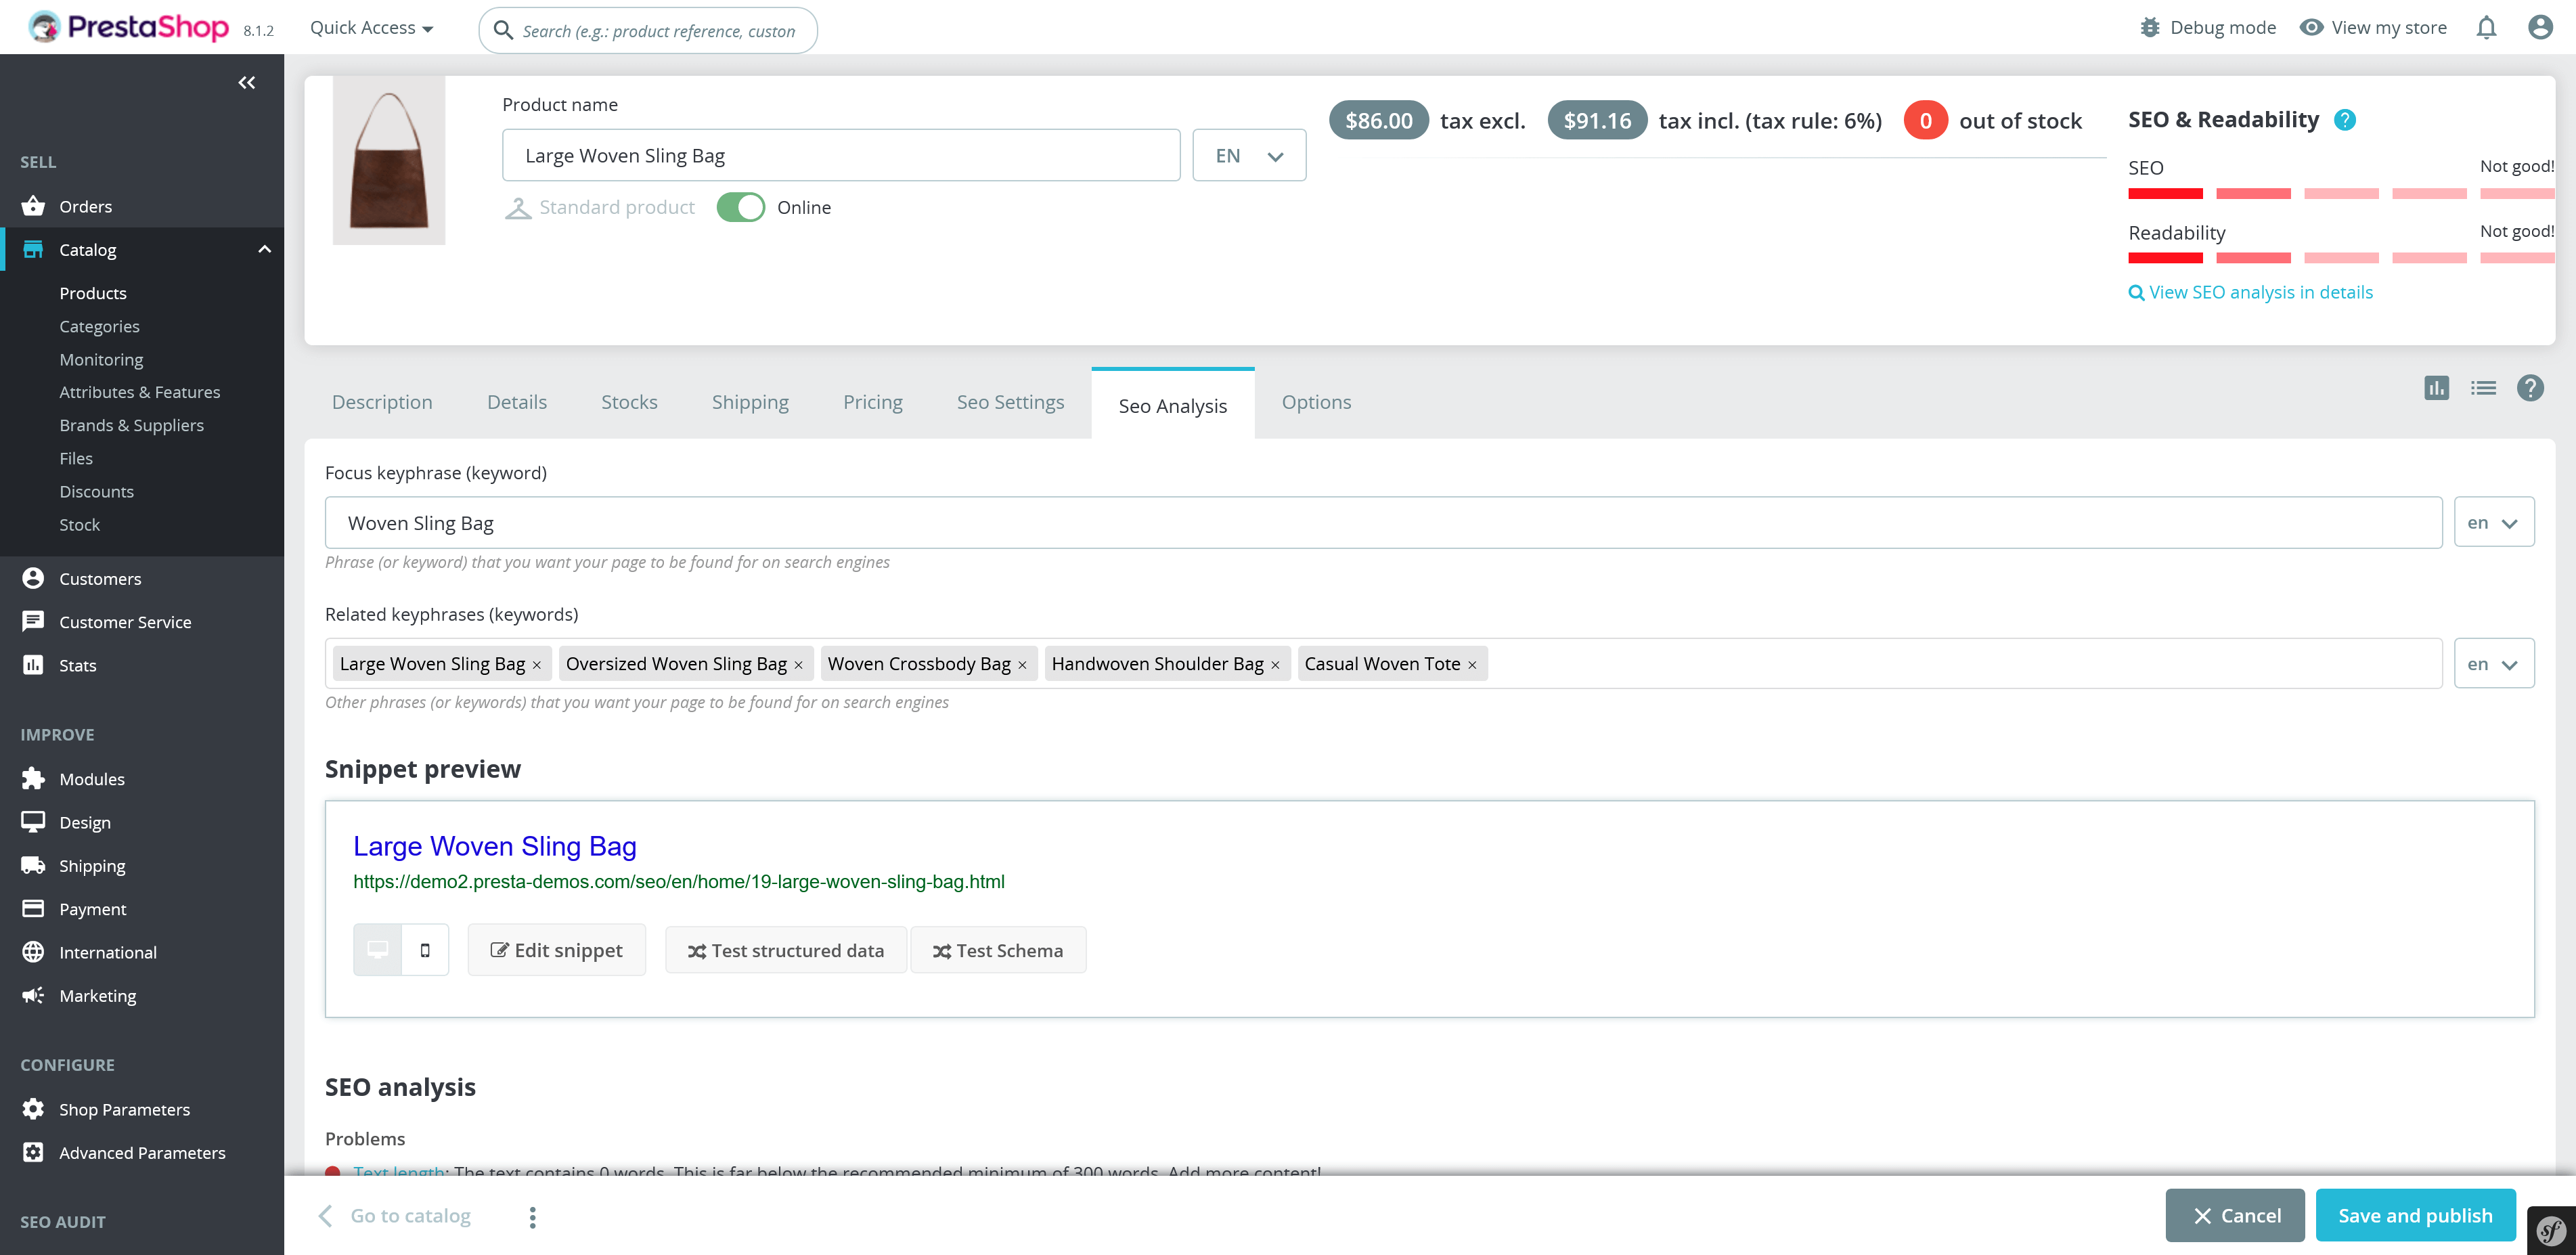Open the EN product name language dropdown
This screenshot has height=1255, width=2576.
click(x=1249, y=156)
